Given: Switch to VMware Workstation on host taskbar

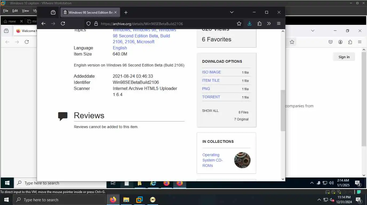Looking at the screenshot, I should pyautogui.click(x=139, y=200).
